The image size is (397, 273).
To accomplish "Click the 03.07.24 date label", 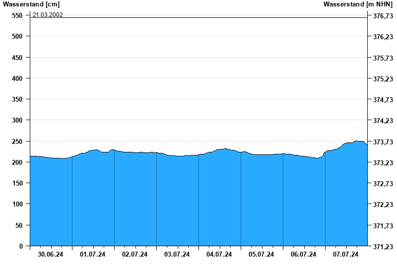I will pyautogui.click(x=177, y=255).
